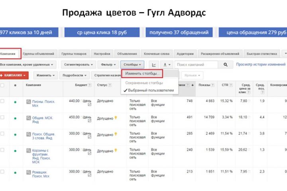Select Выбранный пользователем menu option
This screenshot has width=287, height=191.
pos(149,90)
